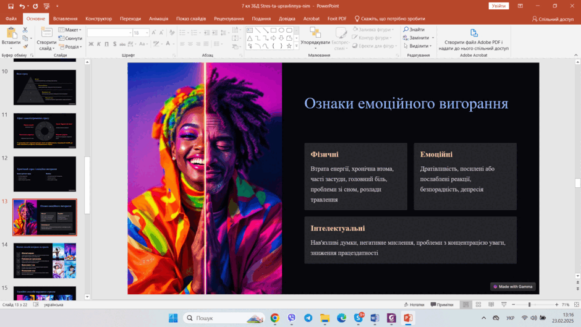Image resolution: width=581 pixels, height=327 pixels.
Task: Toggle Примітки comments pane
Action: [x=442, y=304]
